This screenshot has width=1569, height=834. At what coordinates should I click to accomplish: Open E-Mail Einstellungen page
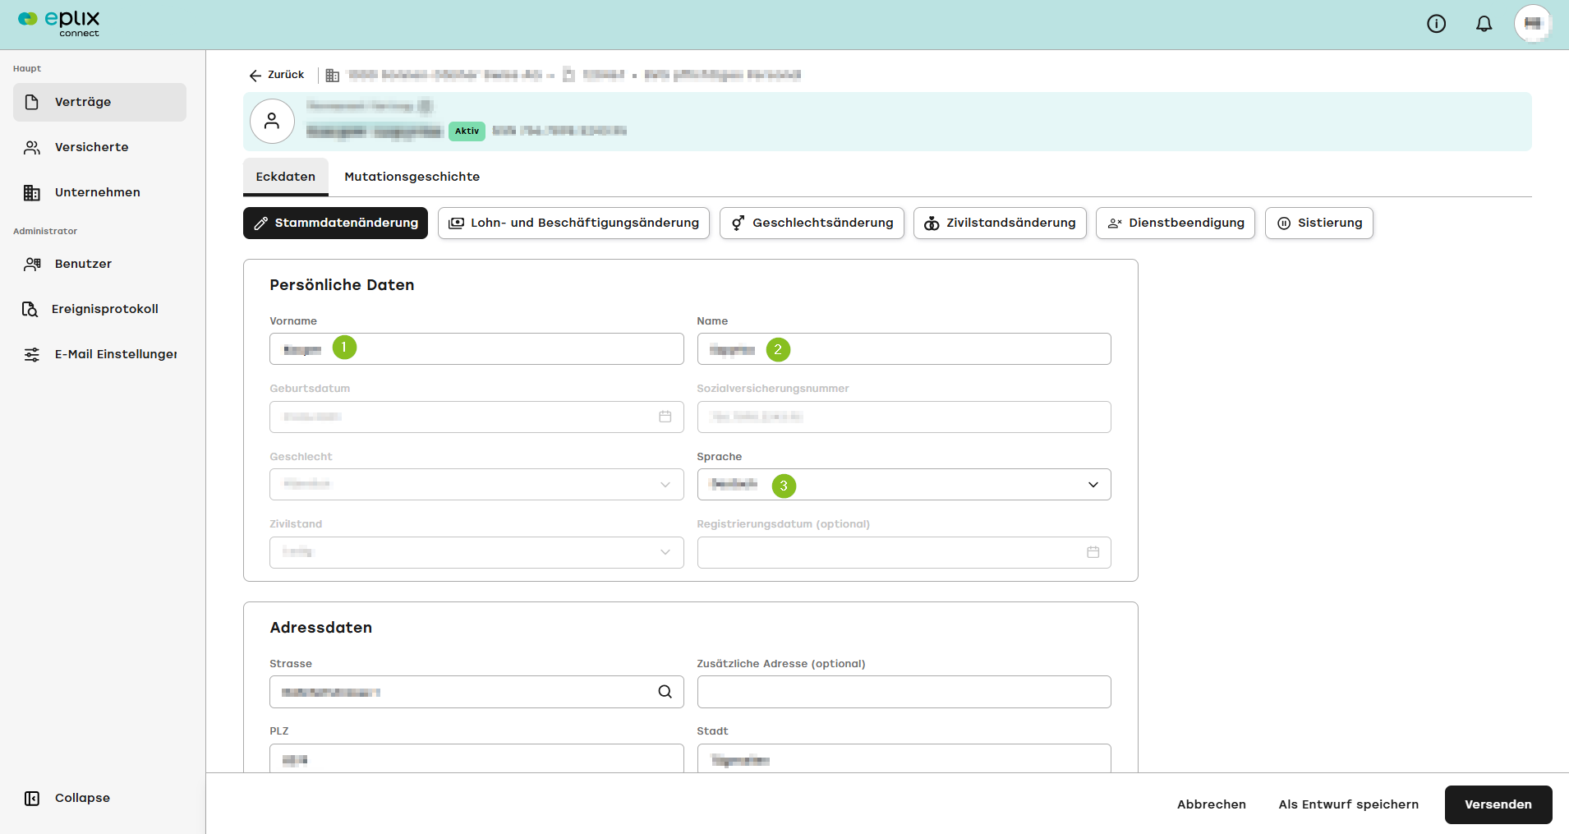coord(99,354)
